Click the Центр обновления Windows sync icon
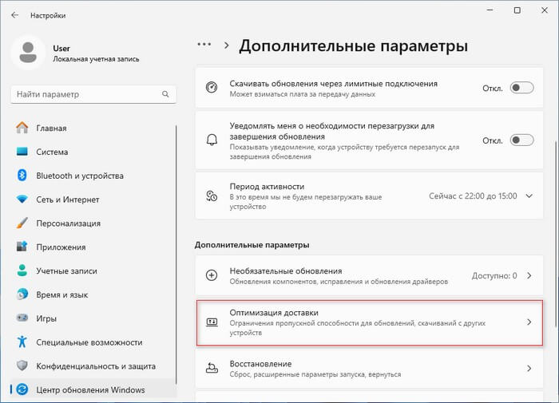The width and height of the screenshot is (559, 403). point(22,389)
